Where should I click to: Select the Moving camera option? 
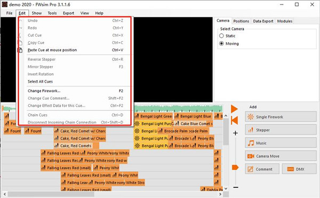[x=221, y=43]
